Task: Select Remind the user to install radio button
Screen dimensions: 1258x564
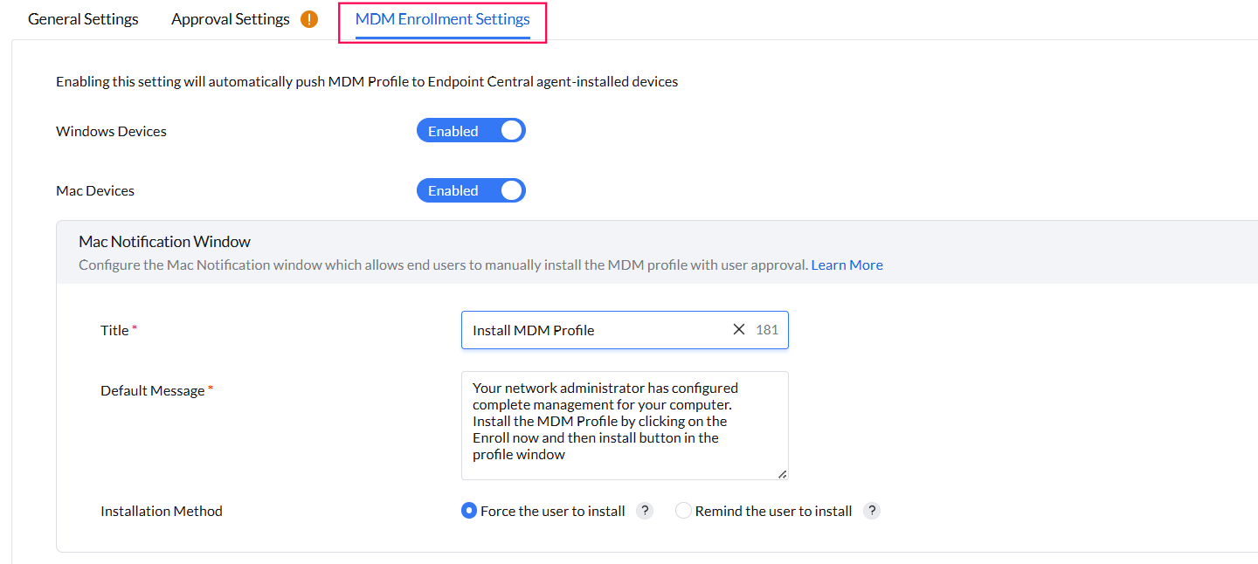Action: [x=683, y=511]
